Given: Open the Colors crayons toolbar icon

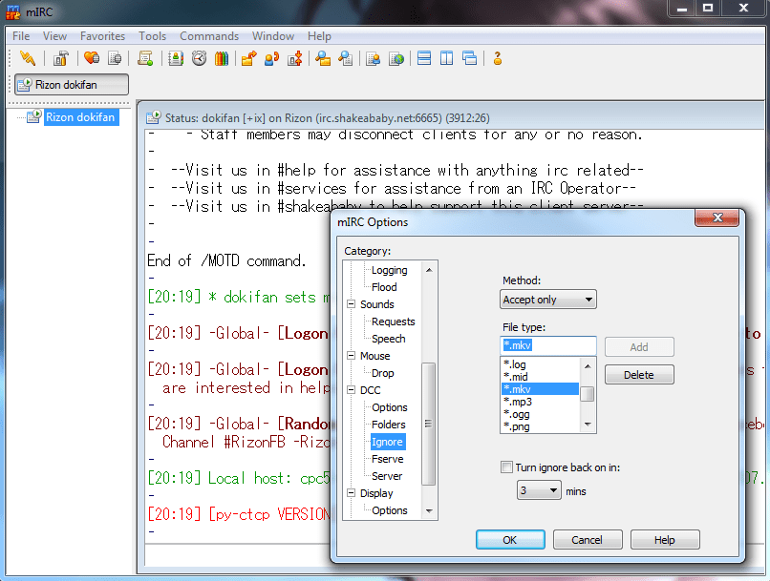Looking at the screenshot, I should click(x=222, y=58).
